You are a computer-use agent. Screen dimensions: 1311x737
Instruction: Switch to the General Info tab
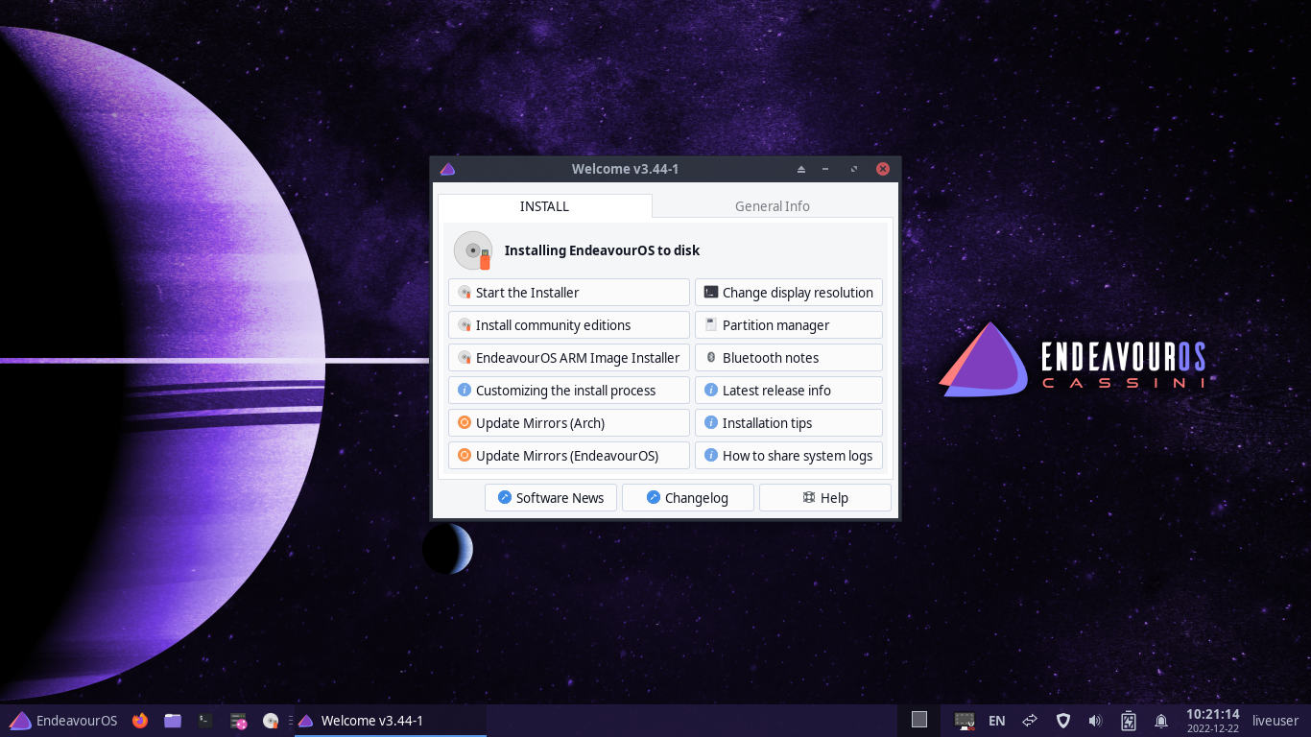[773, 206]
